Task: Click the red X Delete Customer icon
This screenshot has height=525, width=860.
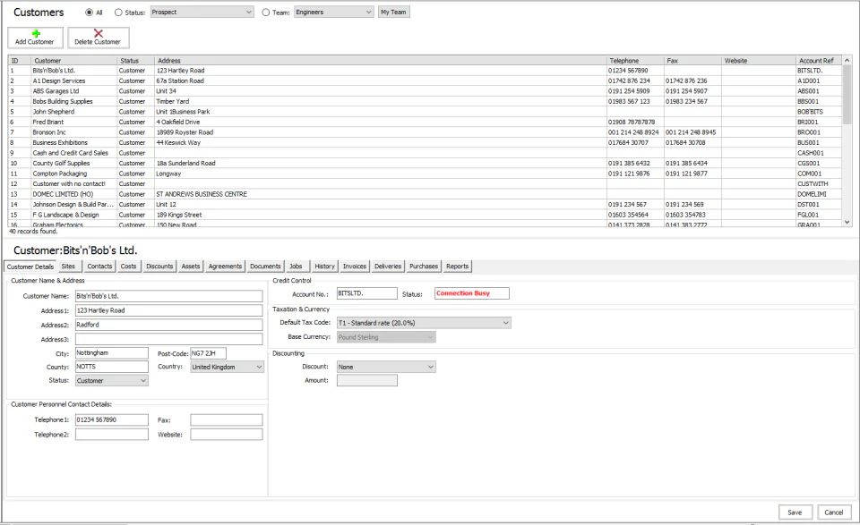Action: (x=99, y=33)
